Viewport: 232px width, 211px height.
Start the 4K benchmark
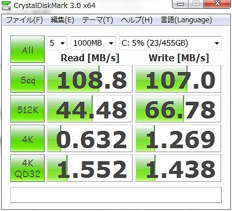[x=27, y=138]
